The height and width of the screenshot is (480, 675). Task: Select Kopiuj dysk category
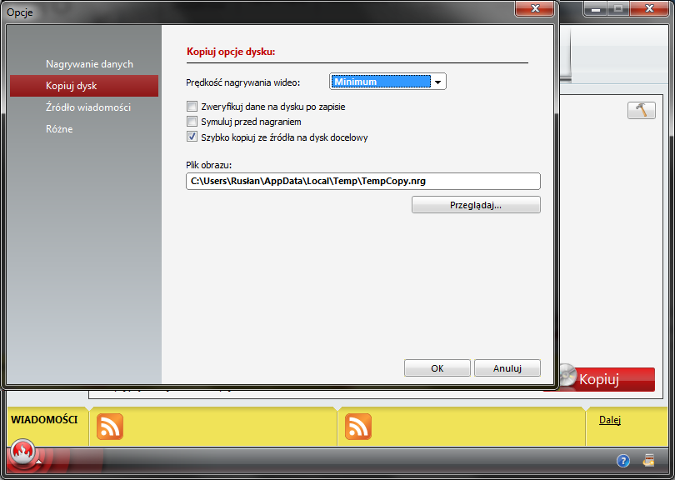[72, 86]
